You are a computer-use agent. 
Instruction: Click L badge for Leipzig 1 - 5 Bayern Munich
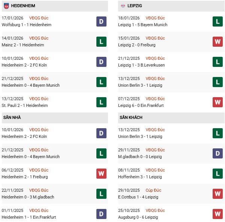[217, 22]
